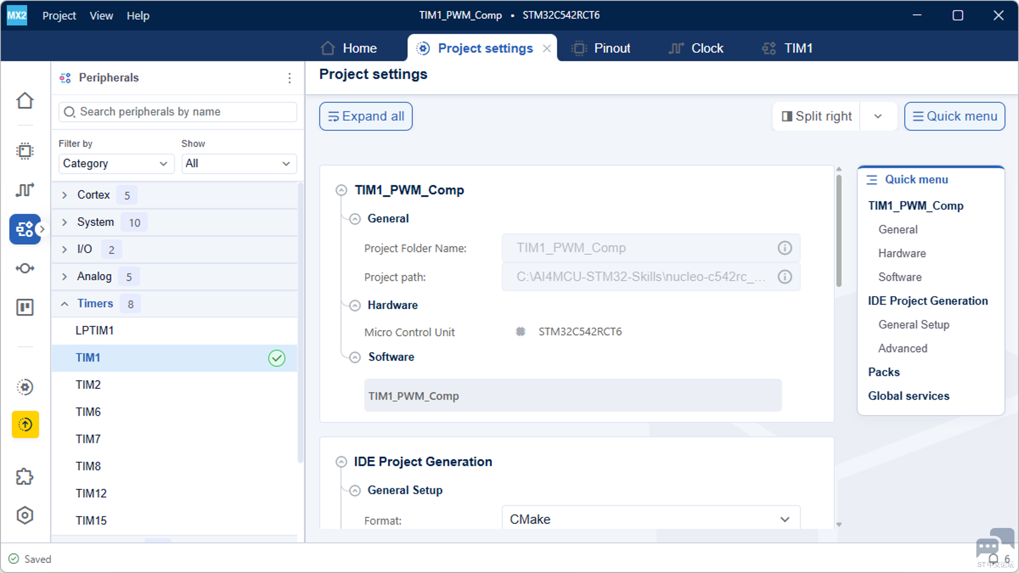Screen dimensions: 1019x573
Task: Click the Search peripherals by name field
Action: (x=178, y=112)
